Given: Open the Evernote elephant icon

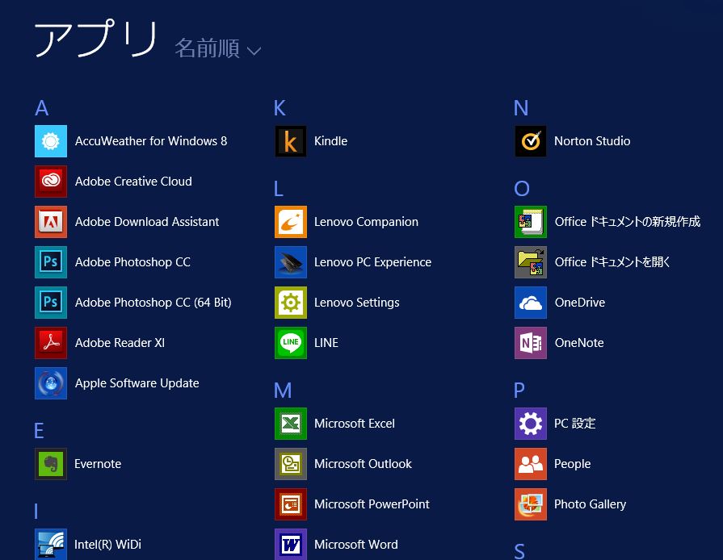Looking at the screenshot, I should 51,464.
